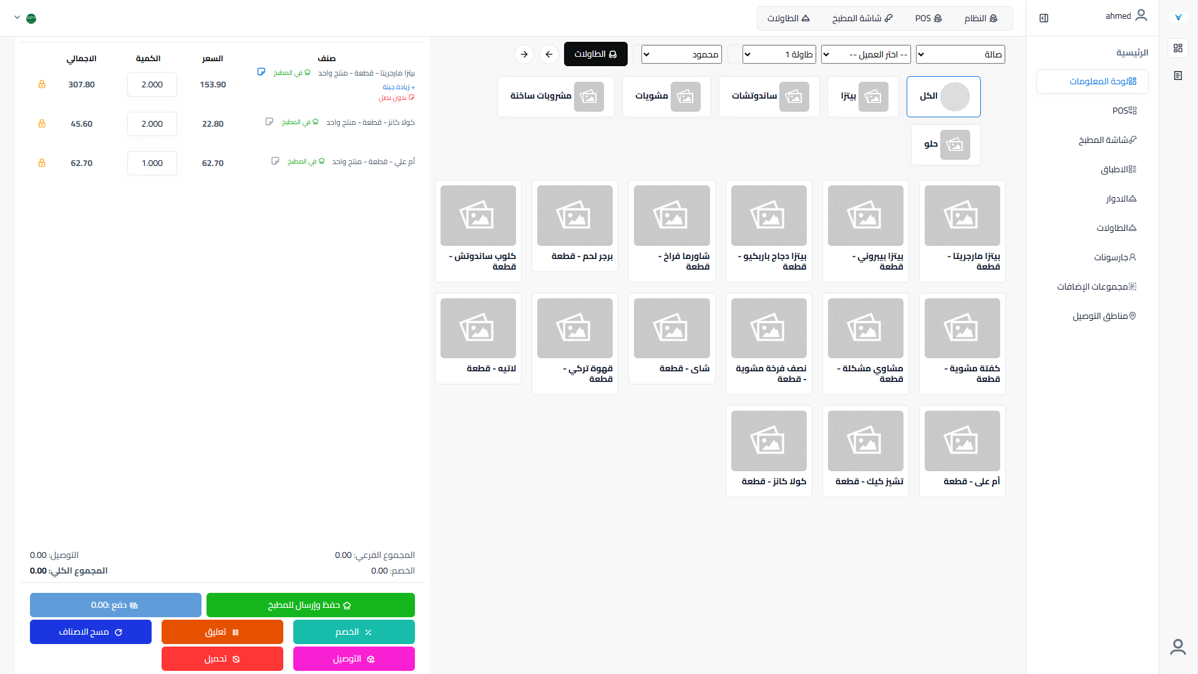Image resolution: width=1198 pixels, height=674 pixels.
Task: Click the dashboard grid icon in right rail
Action: 1178,48
